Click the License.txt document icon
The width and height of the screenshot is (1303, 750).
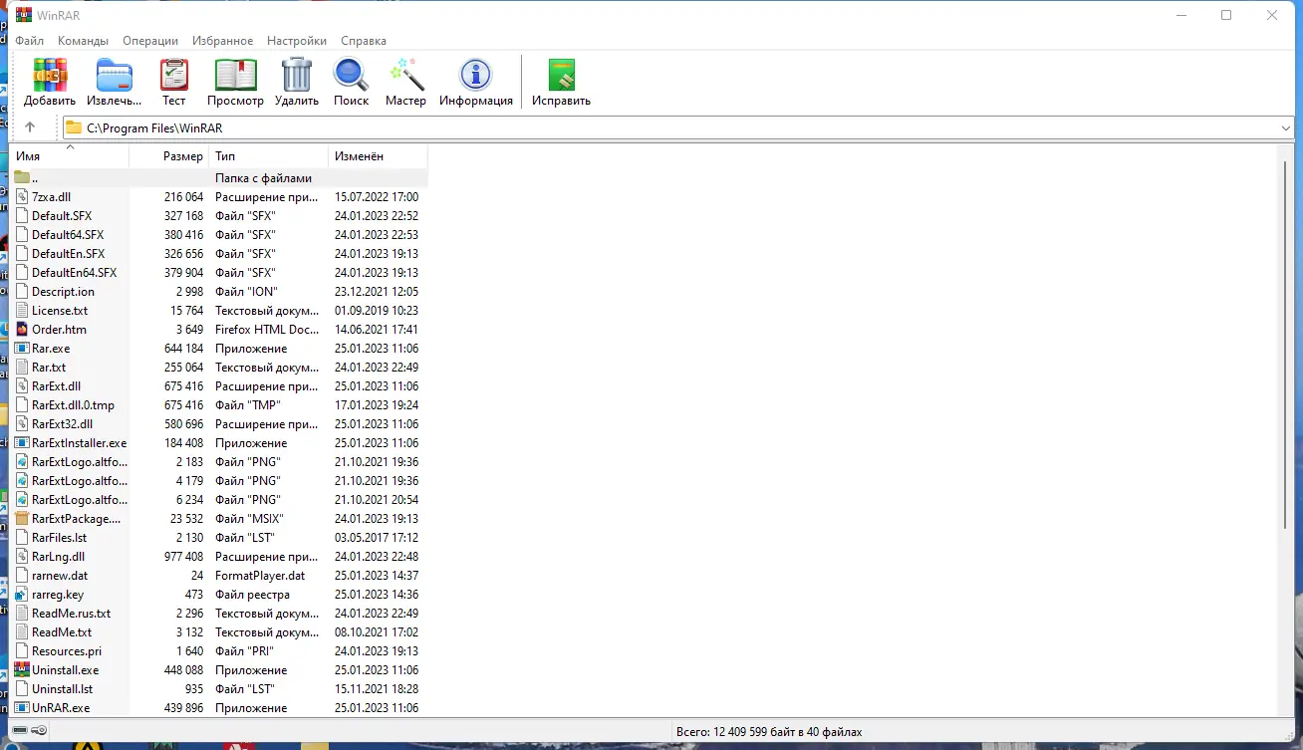click(22, 311)
